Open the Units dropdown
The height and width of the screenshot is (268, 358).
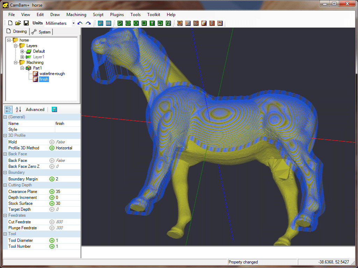click(73, 23)
